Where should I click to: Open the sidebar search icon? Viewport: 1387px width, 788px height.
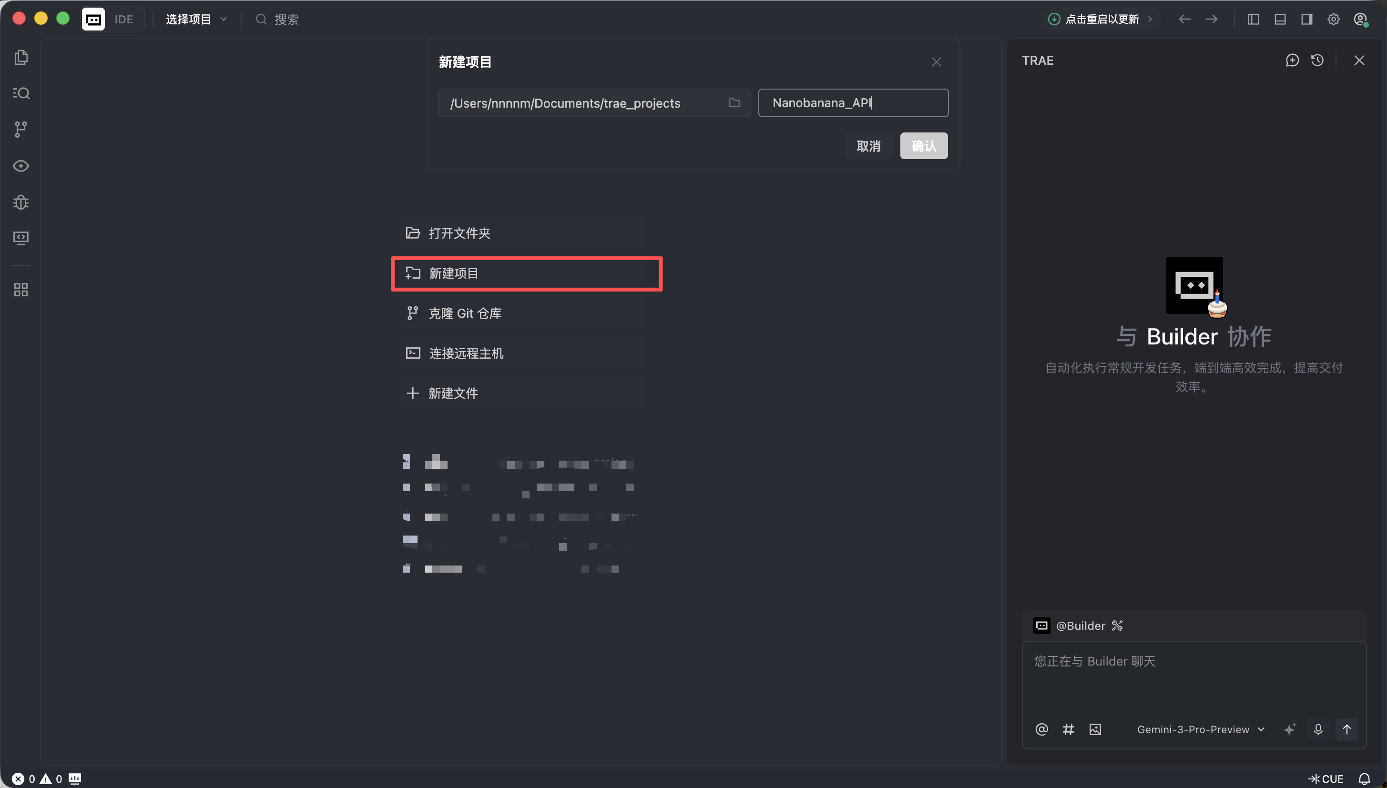[x=21, y=93]
